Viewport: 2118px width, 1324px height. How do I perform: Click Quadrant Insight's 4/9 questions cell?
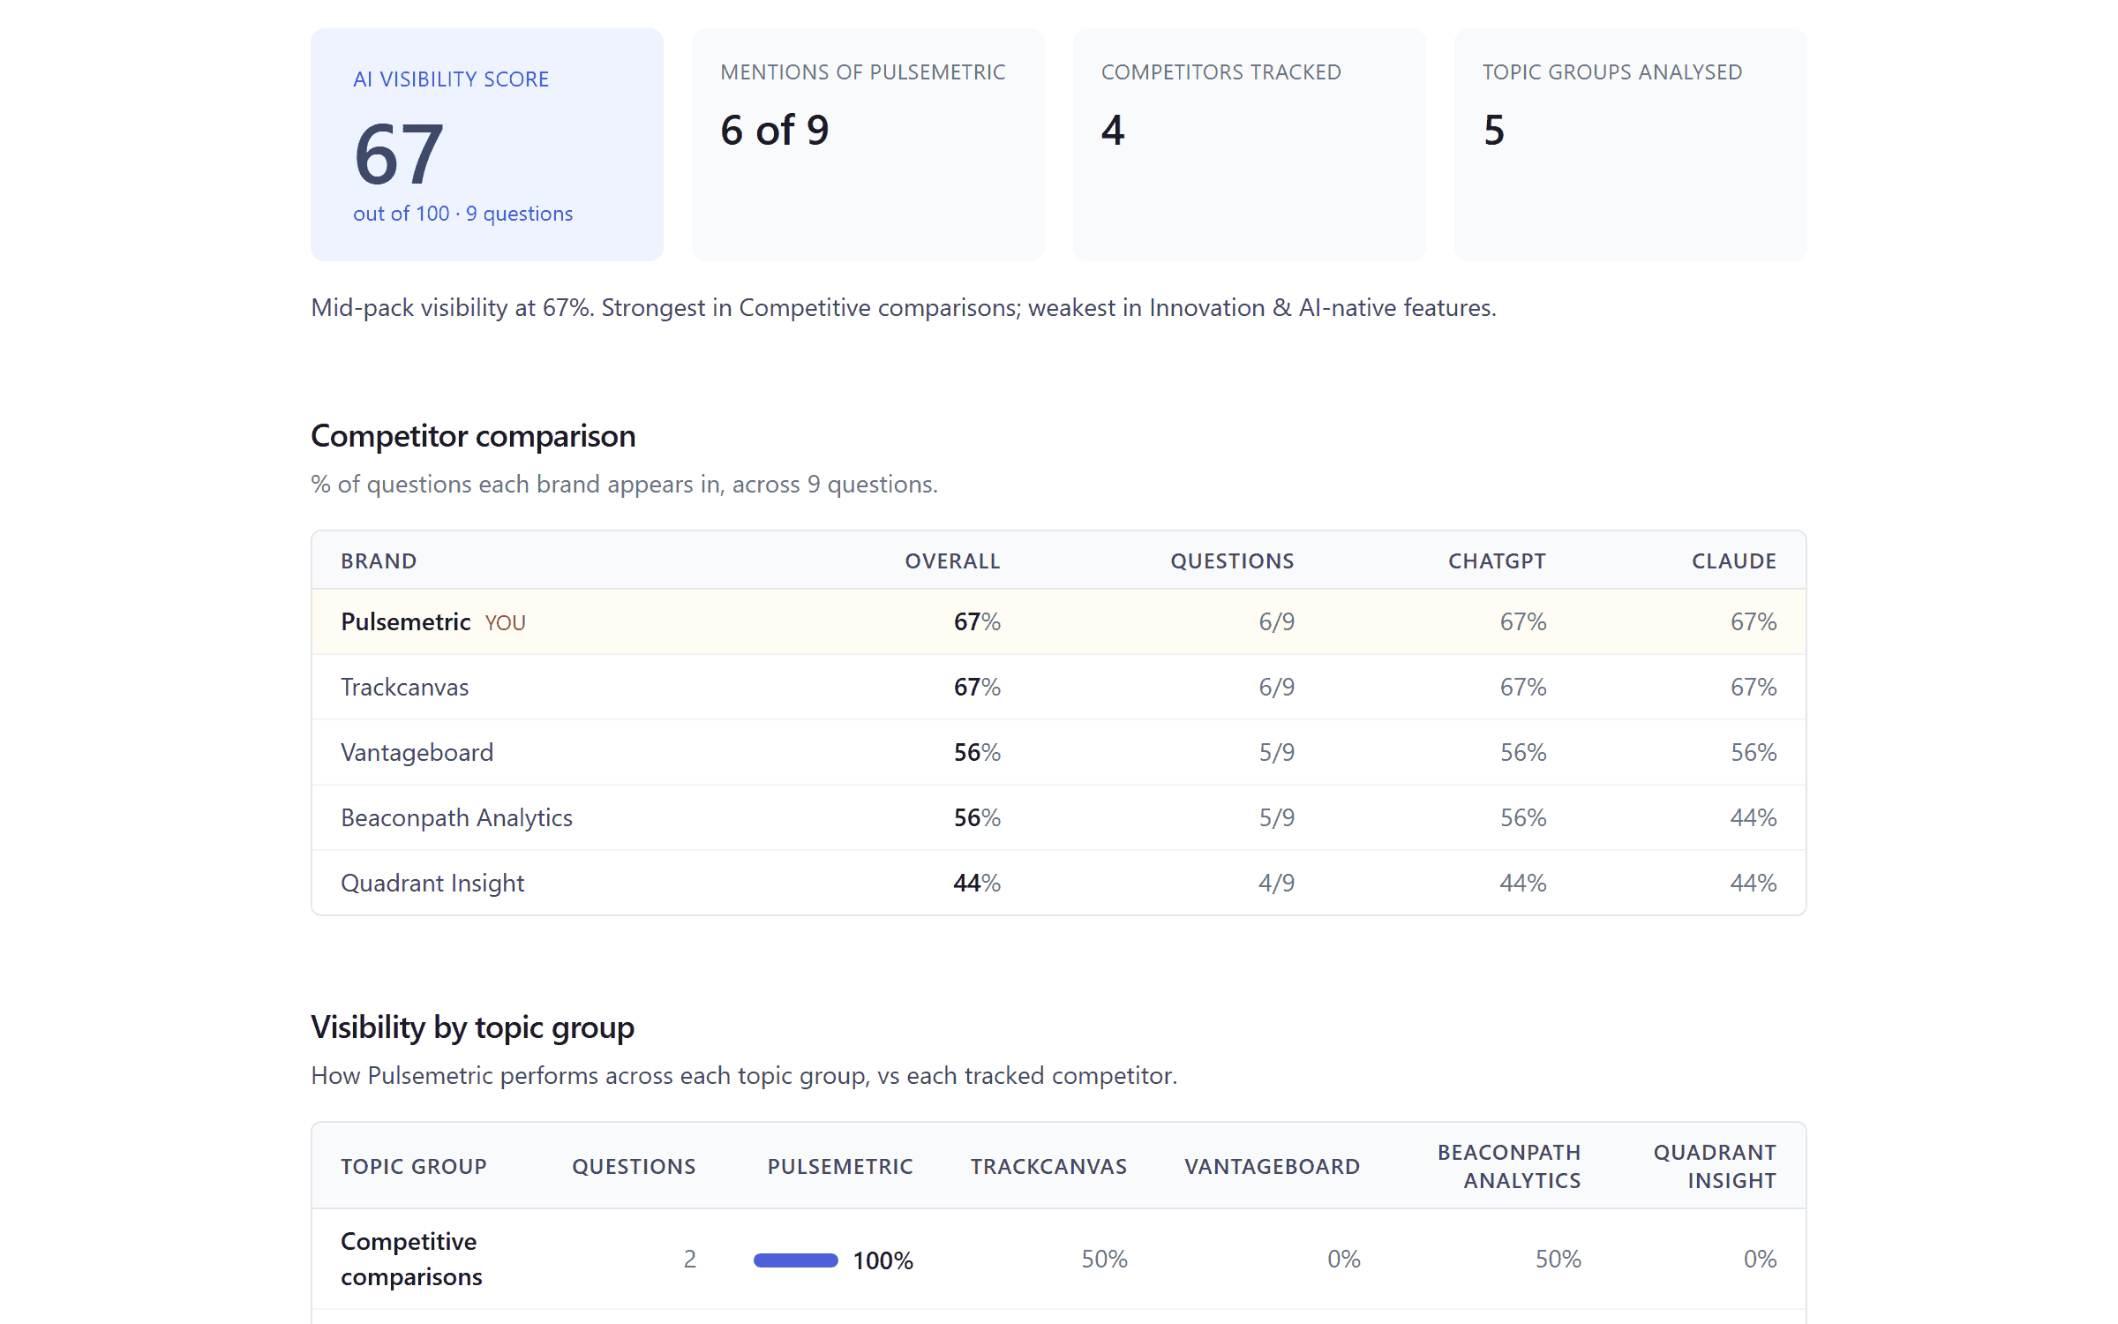click(1276, 883)
